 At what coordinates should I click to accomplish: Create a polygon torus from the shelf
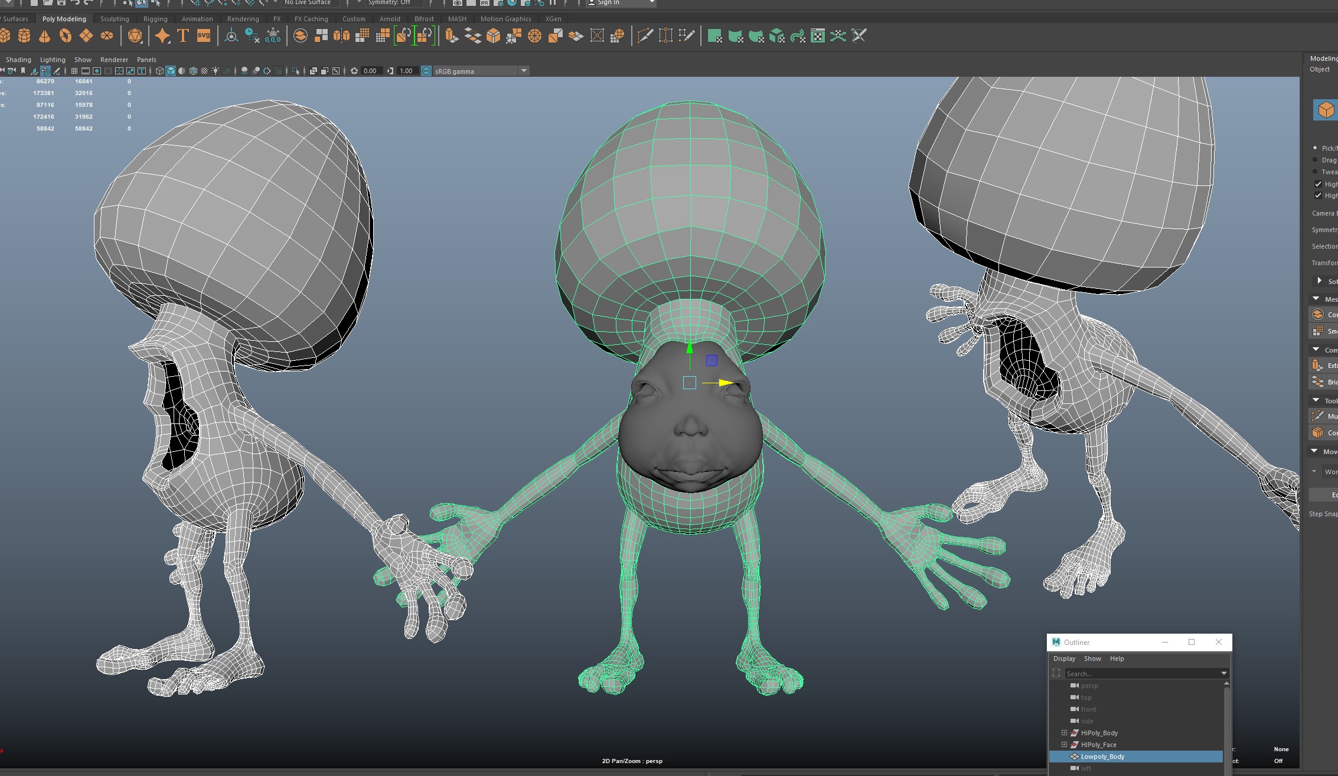coord(66,36)
